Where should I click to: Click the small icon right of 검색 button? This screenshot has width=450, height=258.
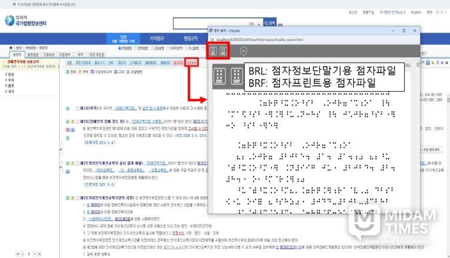[281, 25]
